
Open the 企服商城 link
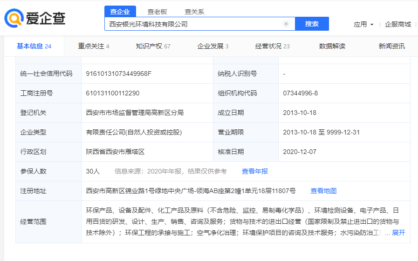tap(398, 24)
